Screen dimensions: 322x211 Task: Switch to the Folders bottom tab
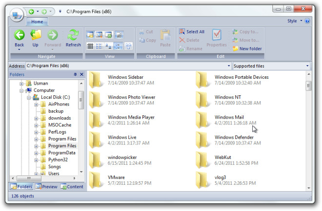pos(21,186)
